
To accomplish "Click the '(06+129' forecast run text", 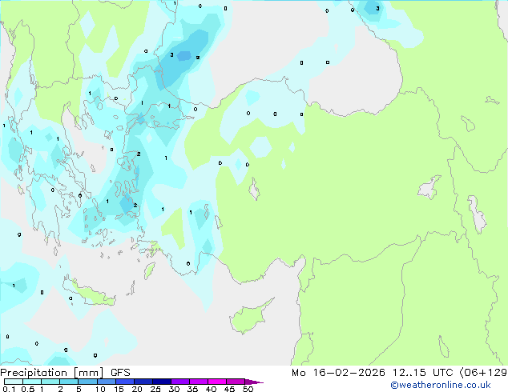I will click(483, 373).
